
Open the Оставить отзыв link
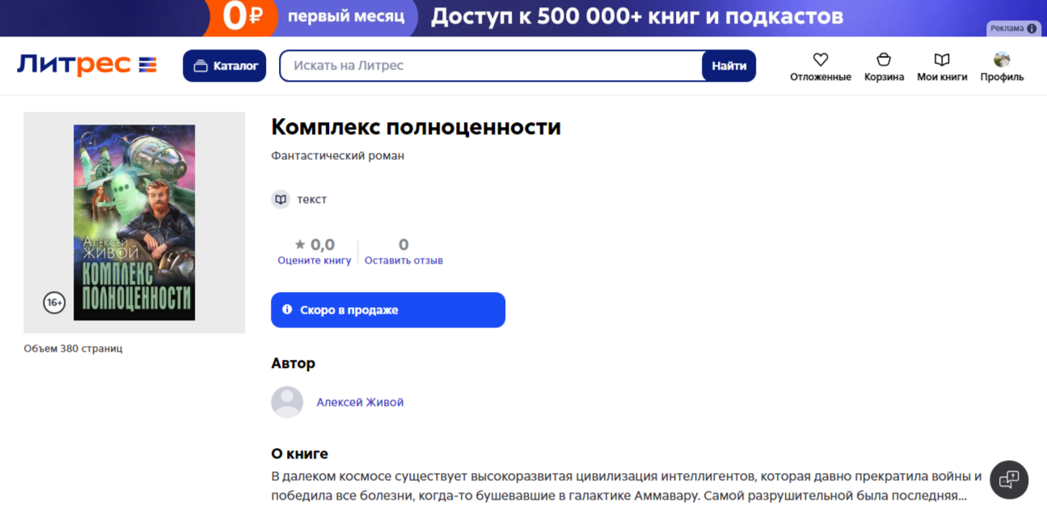403,260
